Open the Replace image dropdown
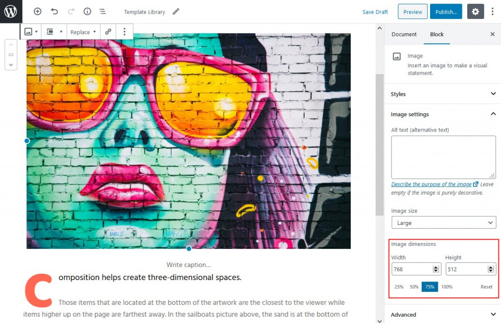This screenshot has height=323, width=501. pos(83,31)
